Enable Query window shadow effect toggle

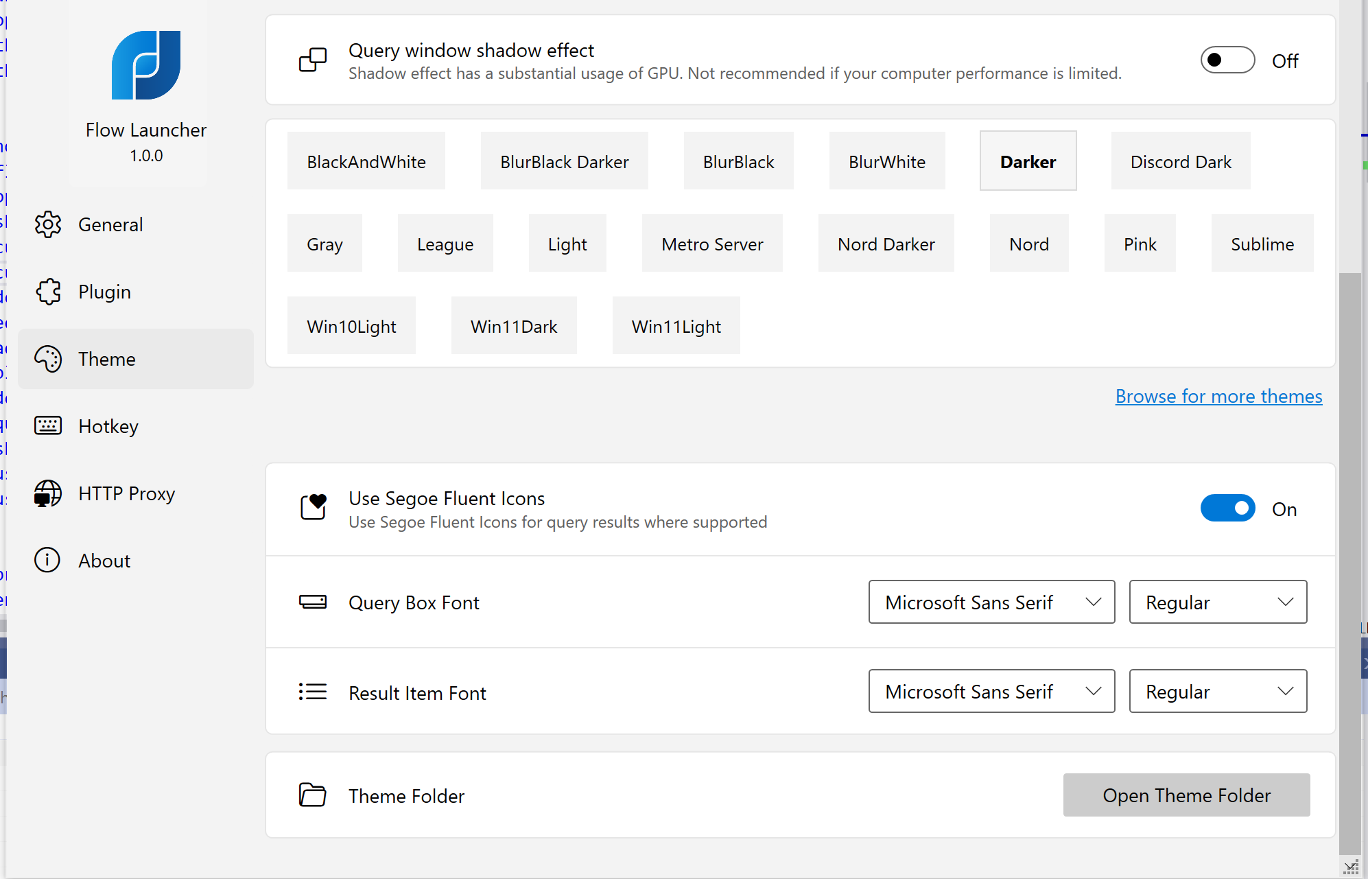coord(1227,60)
